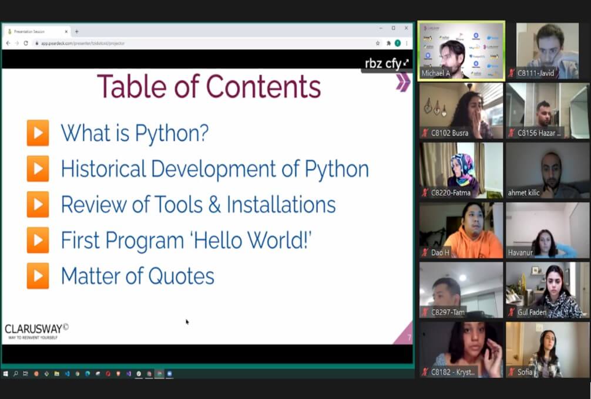The image size is (591, 399).
Task: Select the C8220-Fatma video tile
Action: pos(461,170)
